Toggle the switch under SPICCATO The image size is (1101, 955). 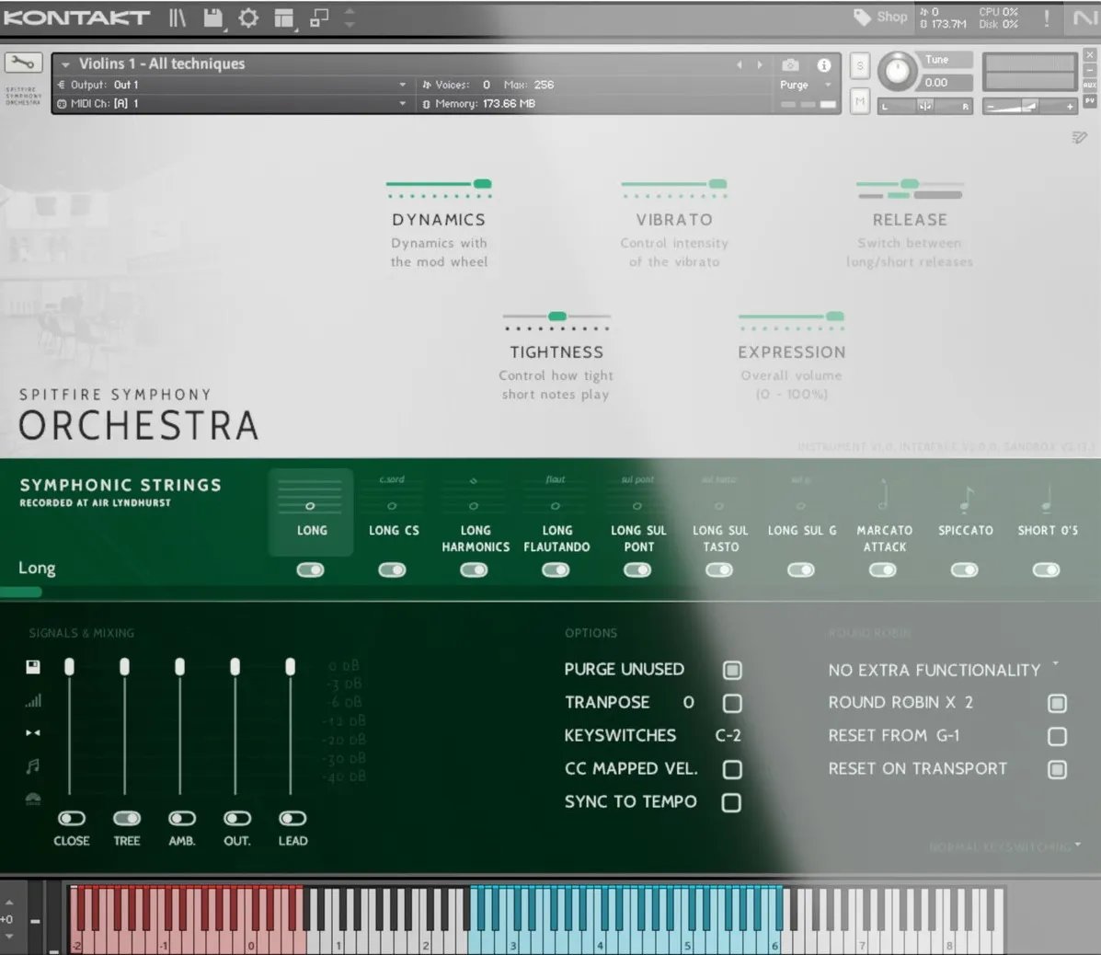tap(965, 570)
